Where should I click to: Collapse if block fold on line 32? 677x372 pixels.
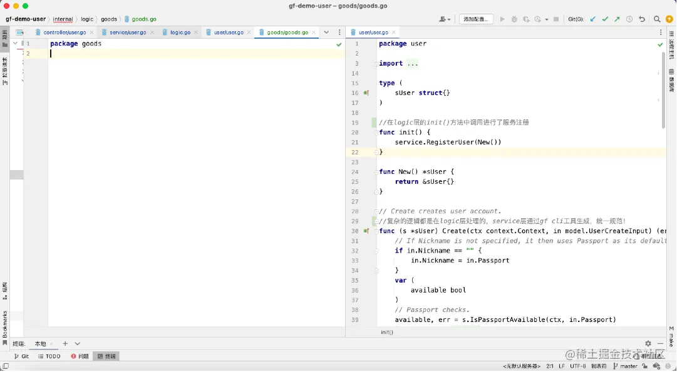(x=376, y=251)
